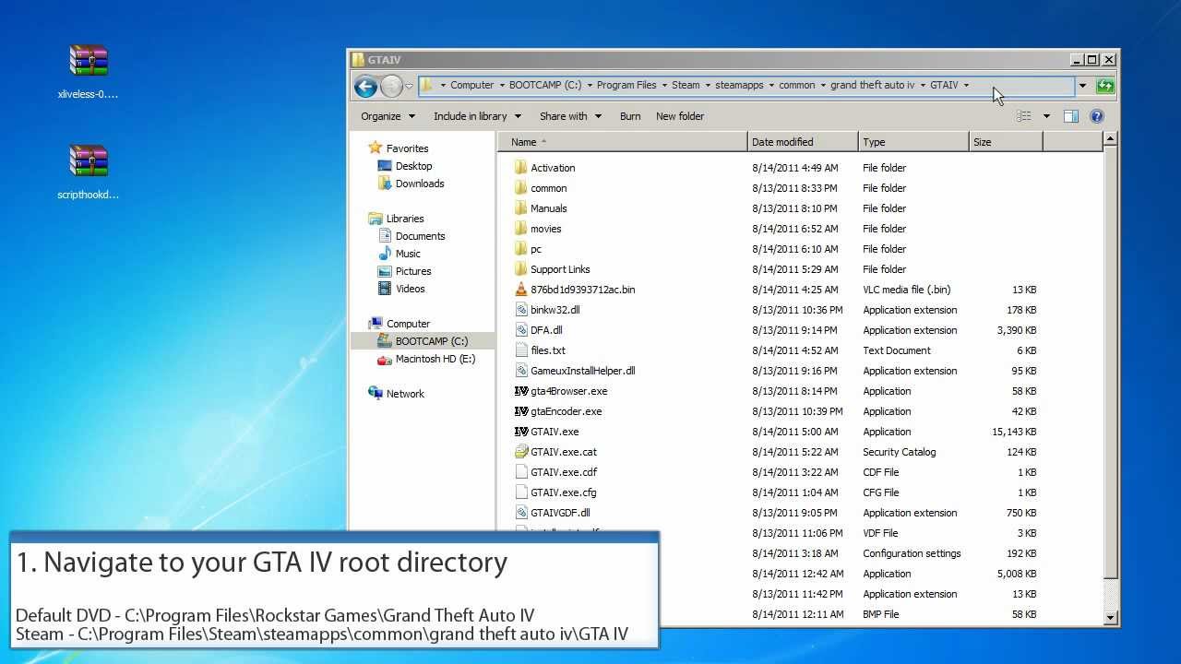Sort by the Type column header

click(913, 142)
